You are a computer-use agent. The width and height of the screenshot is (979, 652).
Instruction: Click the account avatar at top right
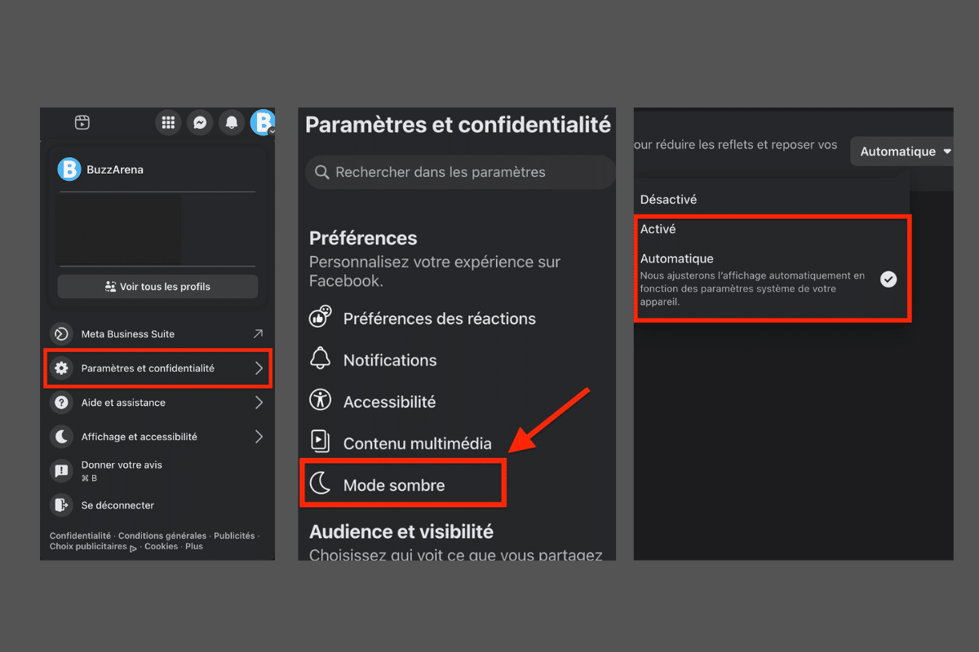263,122
